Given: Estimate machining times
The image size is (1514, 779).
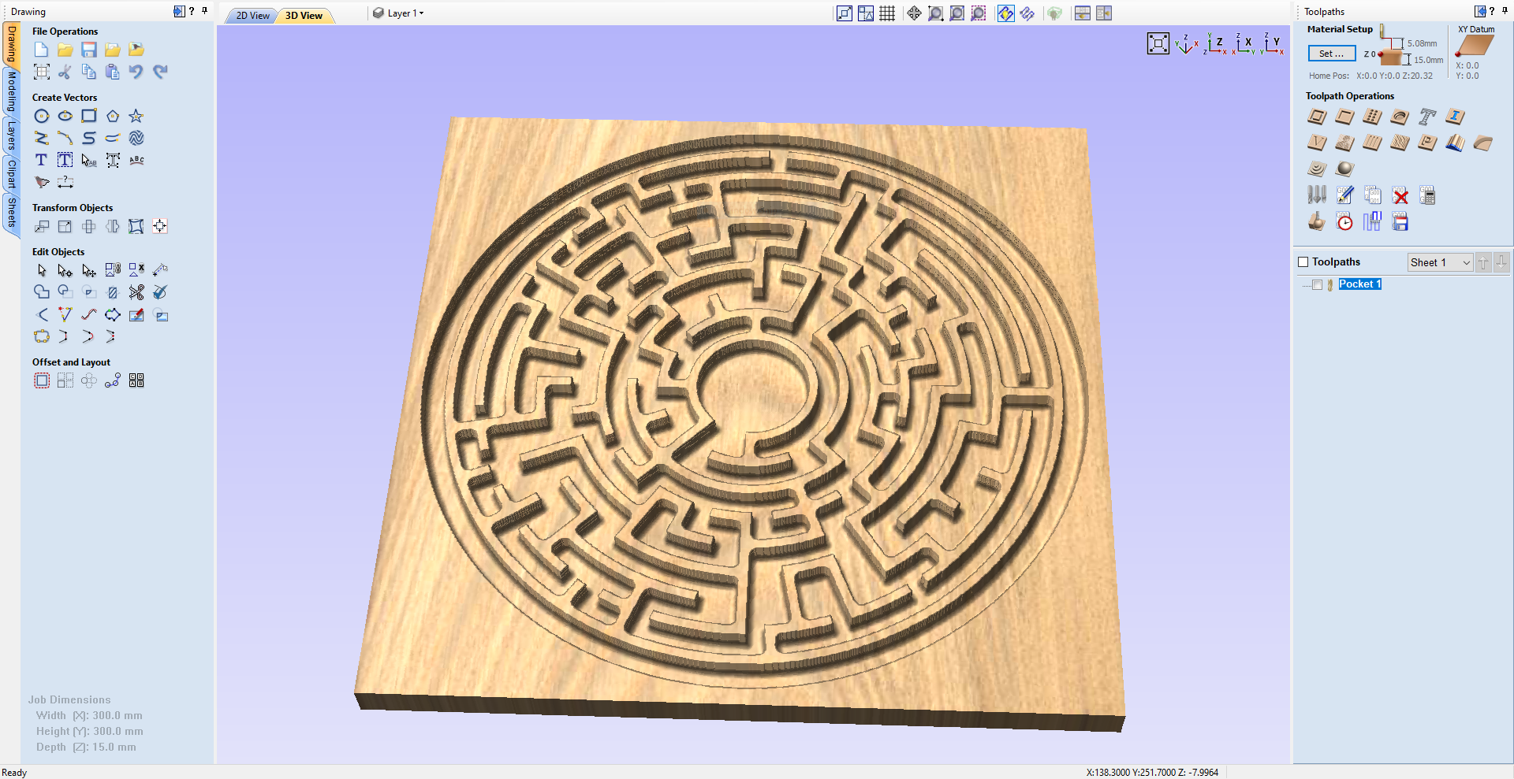Looking at the screenshot, I should tap(1344, 221).
